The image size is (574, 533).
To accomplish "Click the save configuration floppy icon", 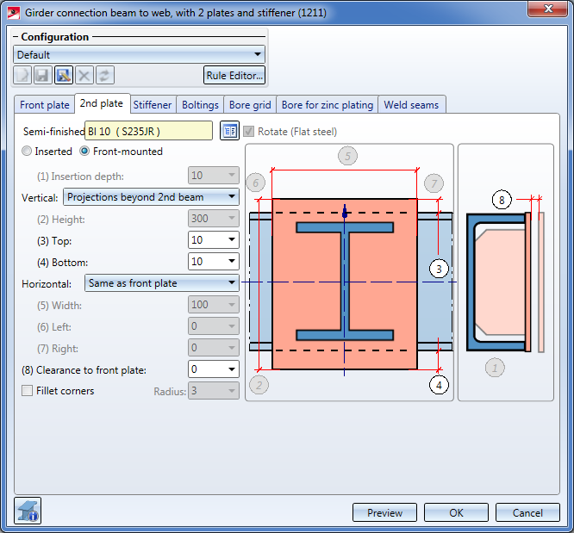I will (x=43, y=76).
